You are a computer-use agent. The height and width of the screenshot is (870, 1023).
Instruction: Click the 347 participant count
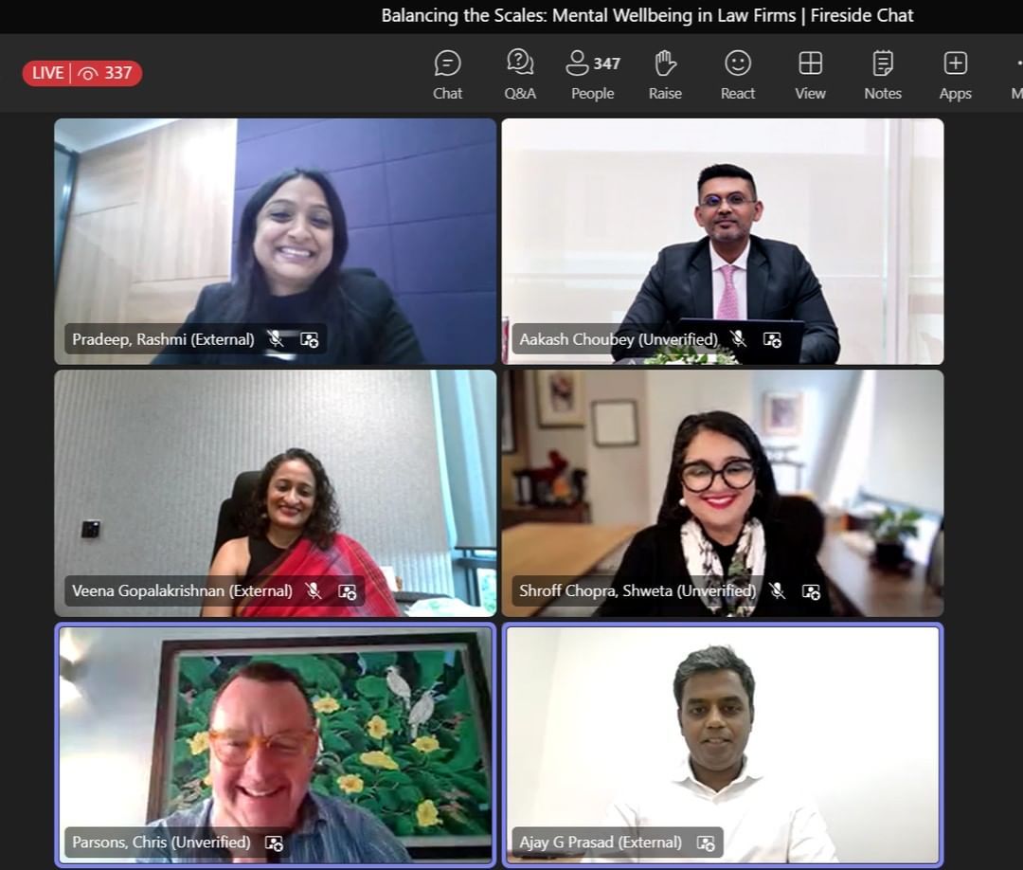point(607,63)
